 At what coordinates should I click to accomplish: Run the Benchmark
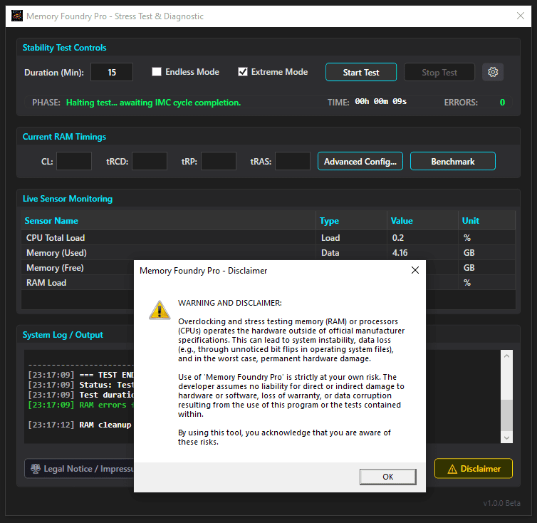click(453, 161)
